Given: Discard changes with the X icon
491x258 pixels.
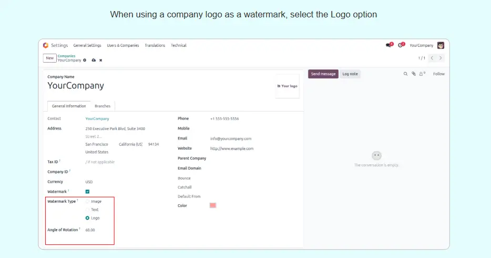Looking at the screenshot, I should coord(100,60).
